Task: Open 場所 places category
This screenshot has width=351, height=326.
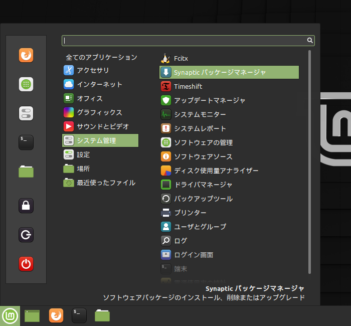Action: [x=100, y=169]
